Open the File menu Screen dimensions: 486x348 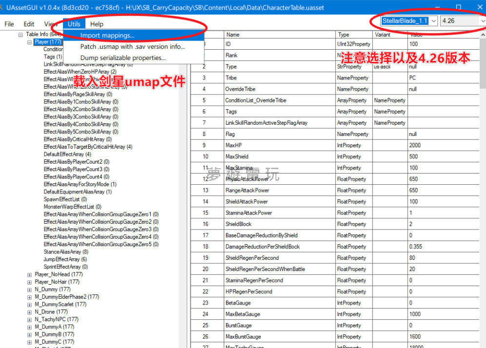(x=9, y=24)
